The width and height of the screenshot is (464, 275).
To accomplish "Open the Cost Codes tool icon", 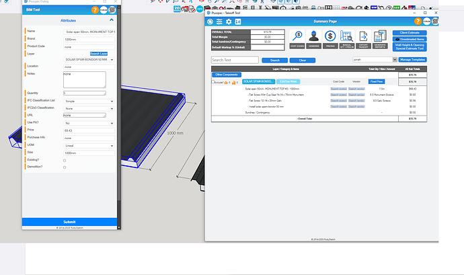I will click(297, 39).
